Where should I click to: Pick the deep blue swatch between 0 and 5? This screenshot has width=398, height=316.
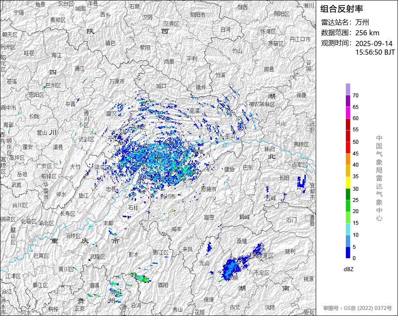tap(348, 252)
